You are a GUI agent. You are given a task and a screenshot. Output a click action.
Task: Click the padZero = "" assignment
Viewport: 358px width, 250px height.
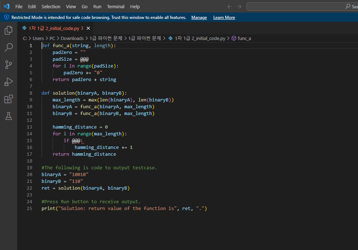[x=69, y=52]
